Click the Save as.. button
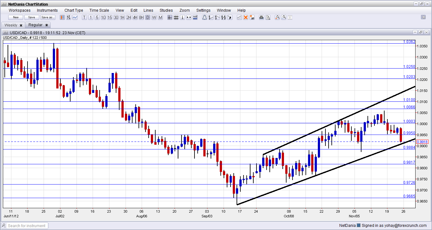The height and width of the screenshot is (230, 432). pos(48,17)
